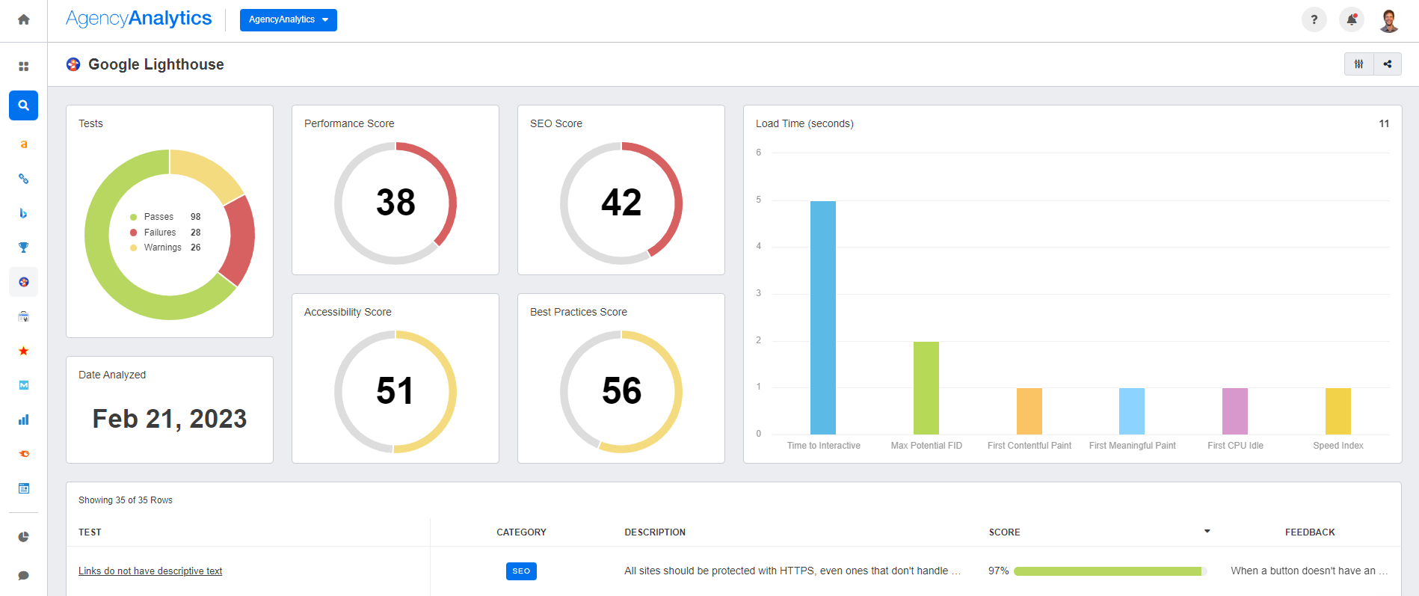Open the chat messages icon in the sidebar
The image size is (1419, 596).
[24, 575]
